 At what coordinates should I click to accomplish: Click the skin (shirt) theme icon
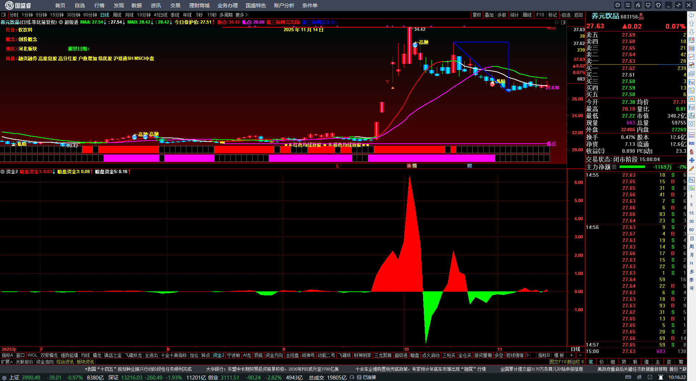pos(658,5)
